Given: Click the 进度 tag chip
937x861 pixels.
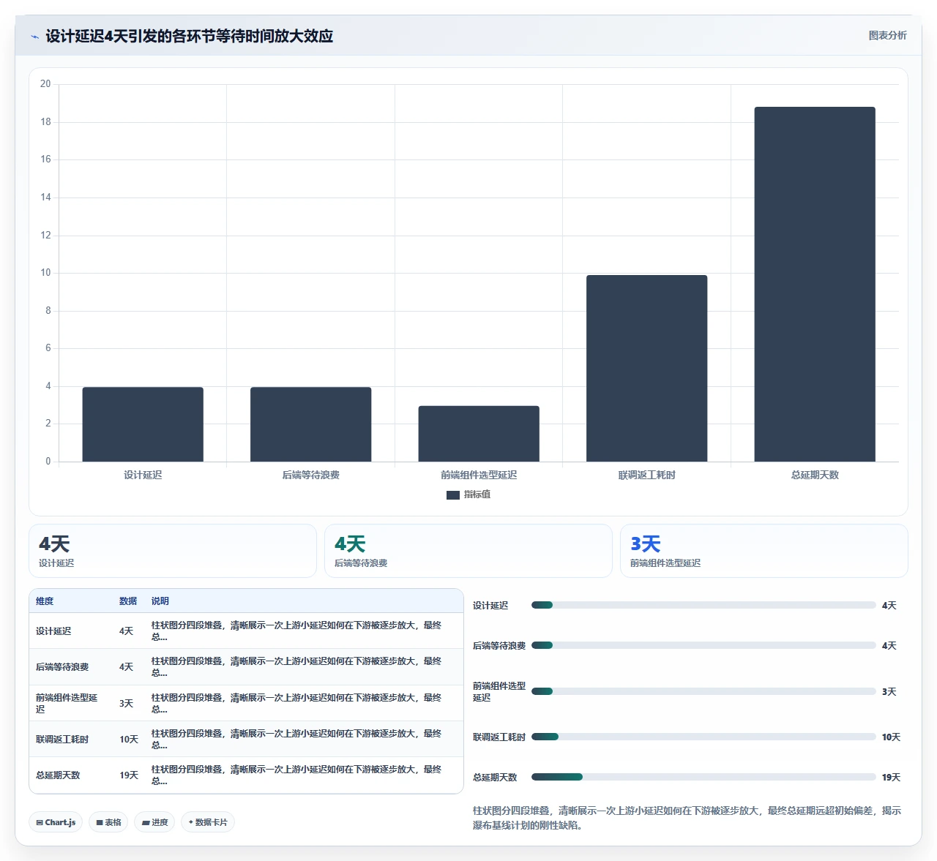Looking at the screenshot, I should 154,822.
